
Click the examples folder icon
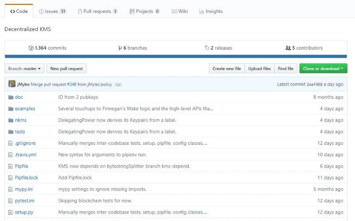click(x=11, y=109)
